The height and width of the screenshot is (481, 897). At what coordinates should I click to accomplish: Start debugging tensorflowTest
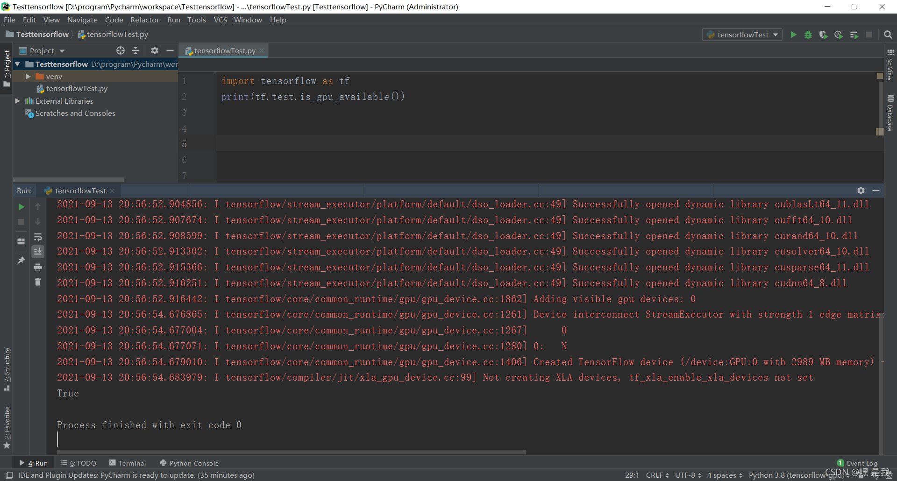coord(809,35)
